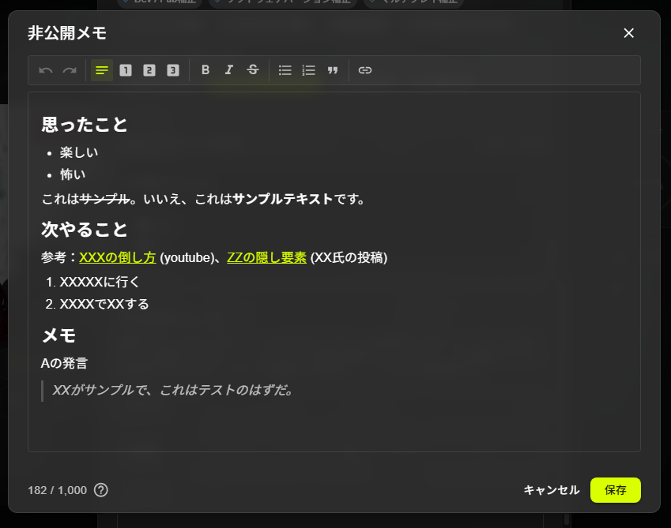Open the ZZの隠し要素 link
Screen dimensions: 671x528
(266, 257)
